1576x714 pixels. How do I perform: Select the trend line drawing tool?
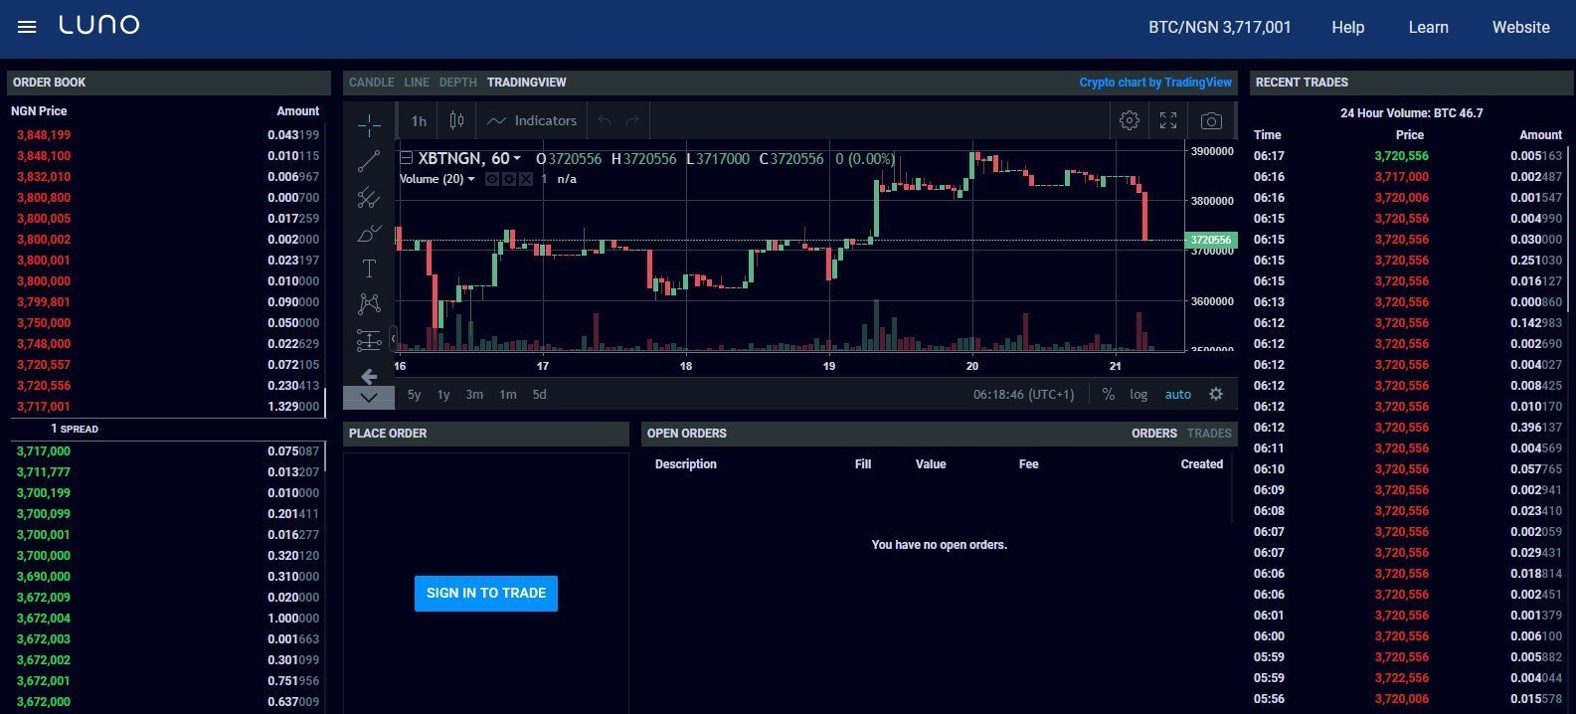tap(369, 161)
